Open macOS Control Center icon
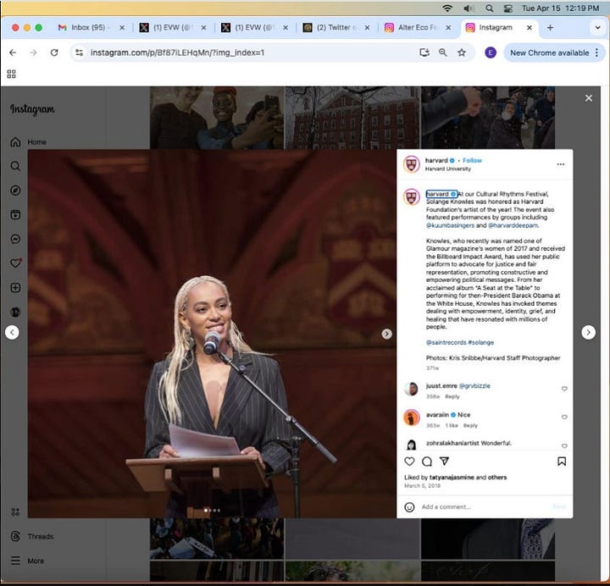This screenshot has width=610, height=586. (508, 8)
